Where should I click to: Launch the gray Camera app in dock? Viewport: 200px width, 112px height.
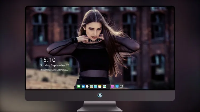click(x=121, y=86)
